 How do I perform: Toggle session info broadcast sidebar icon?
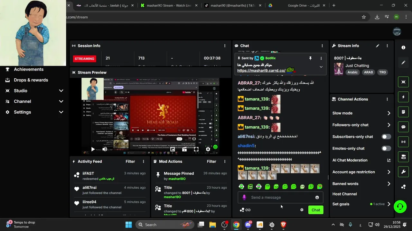pyautogui.click(x=403, y=142)
